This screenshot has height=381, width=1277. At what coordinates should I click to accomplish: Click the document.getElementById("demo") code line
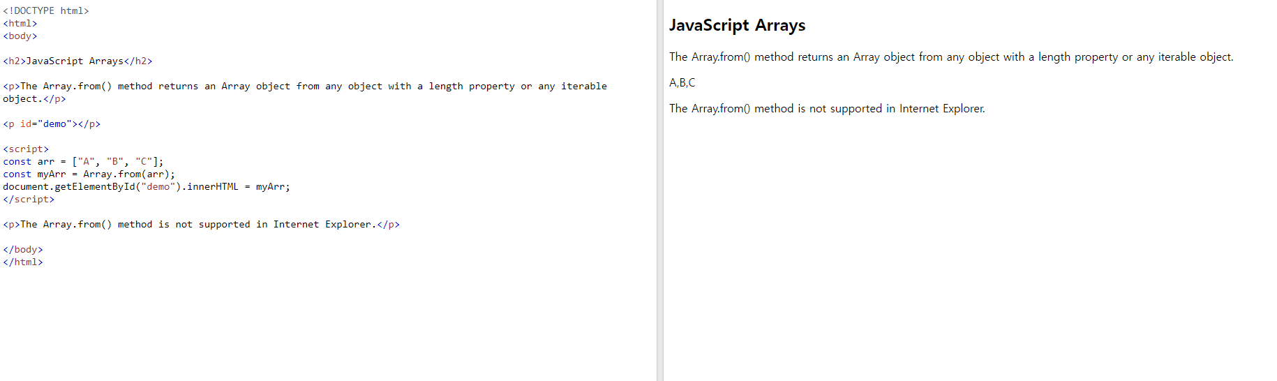click(147, 187)
